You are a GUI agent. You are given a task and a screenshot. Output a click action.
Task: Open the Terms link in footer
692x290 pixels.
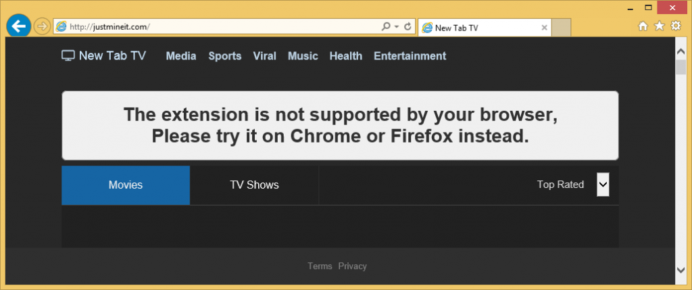[x=320, y=266]
